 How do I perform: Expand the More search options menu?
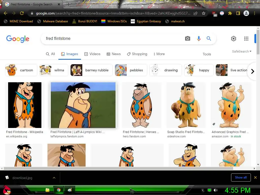click(x=159, y=54)
